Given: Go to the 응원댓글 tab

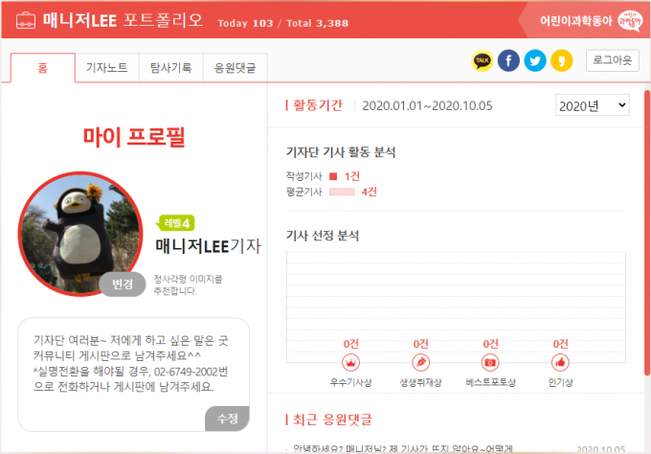Looking at the screenshot, I should (x=235, y=68).
